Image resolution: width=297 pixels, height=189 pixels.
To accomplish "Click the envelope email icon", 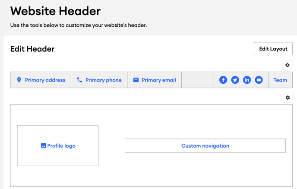I will click(x=136, y=80).
